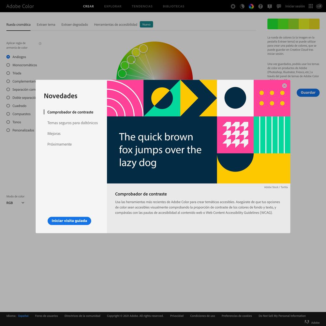The image size is (326, 326).
Task: Click the lowest green handle on color wheel
Action: (x=122, y=74)
